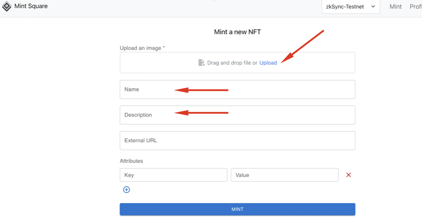Open the Profile navigation item
The height and width of the screenshot is (223, 422).
pyautogui.click(x=416, y=7)
